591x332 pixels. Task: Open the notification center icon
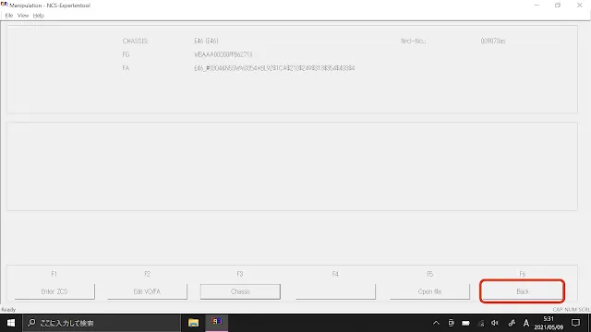(x=575, y=323)
